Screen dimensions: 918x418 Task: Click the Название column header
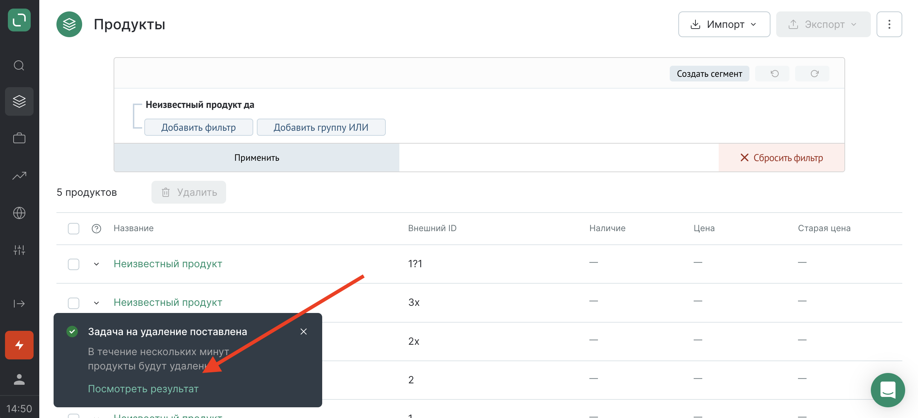click(134, 228)
